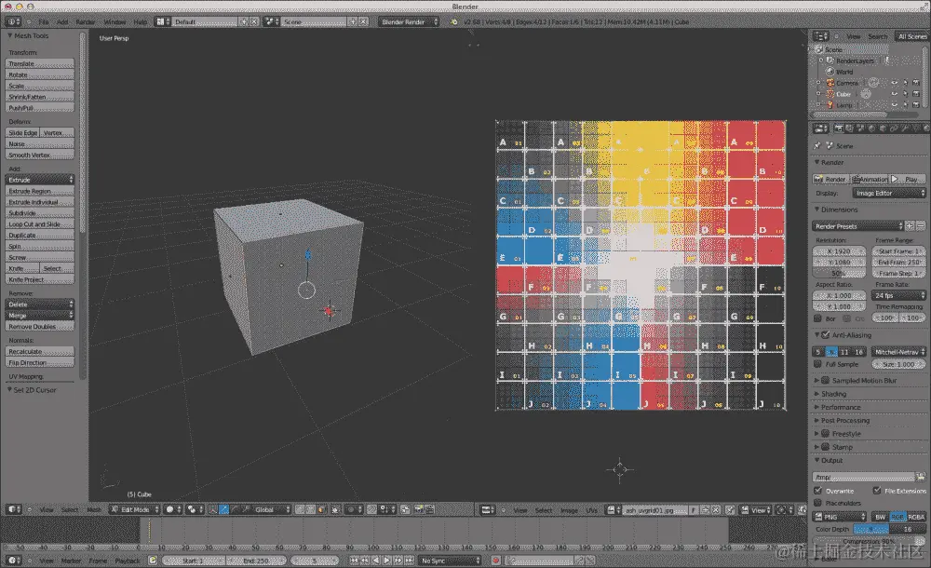Open the Render menu in top bar
Screen dimensions: 931x568
coord(86,22)
